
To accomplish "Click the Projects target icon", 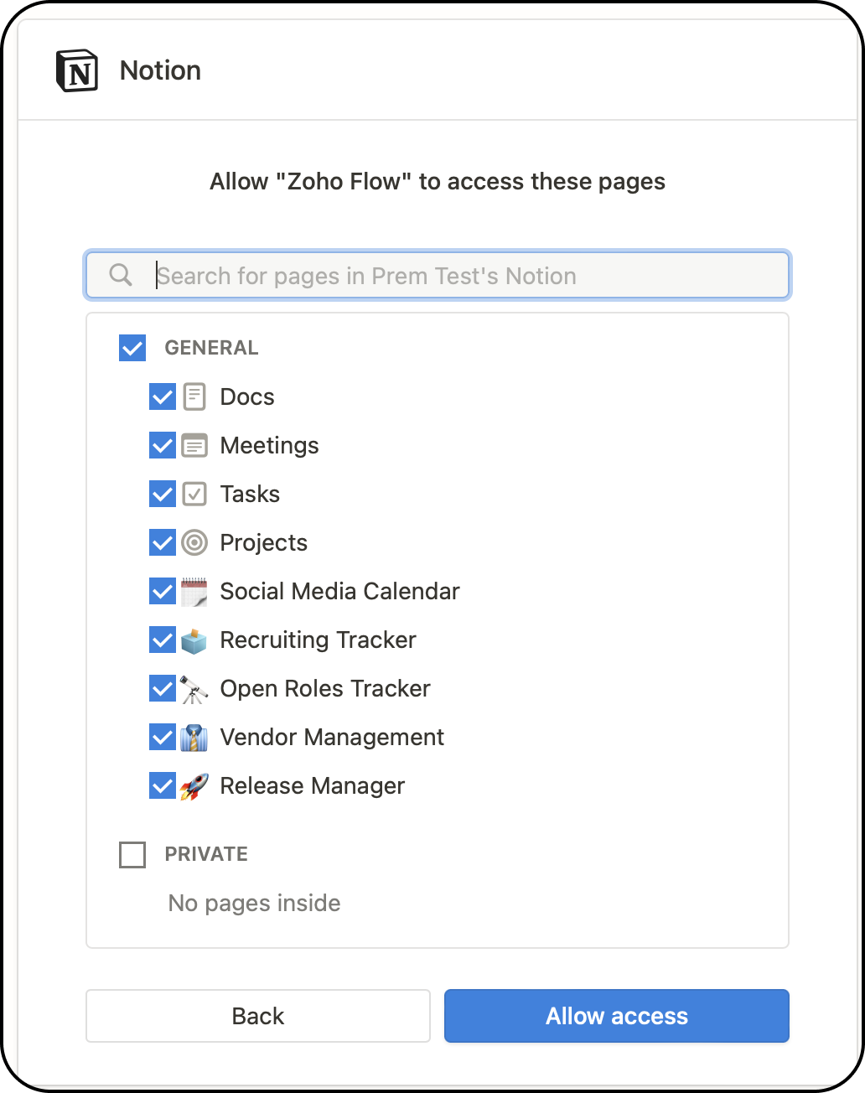I will [194, 542].
